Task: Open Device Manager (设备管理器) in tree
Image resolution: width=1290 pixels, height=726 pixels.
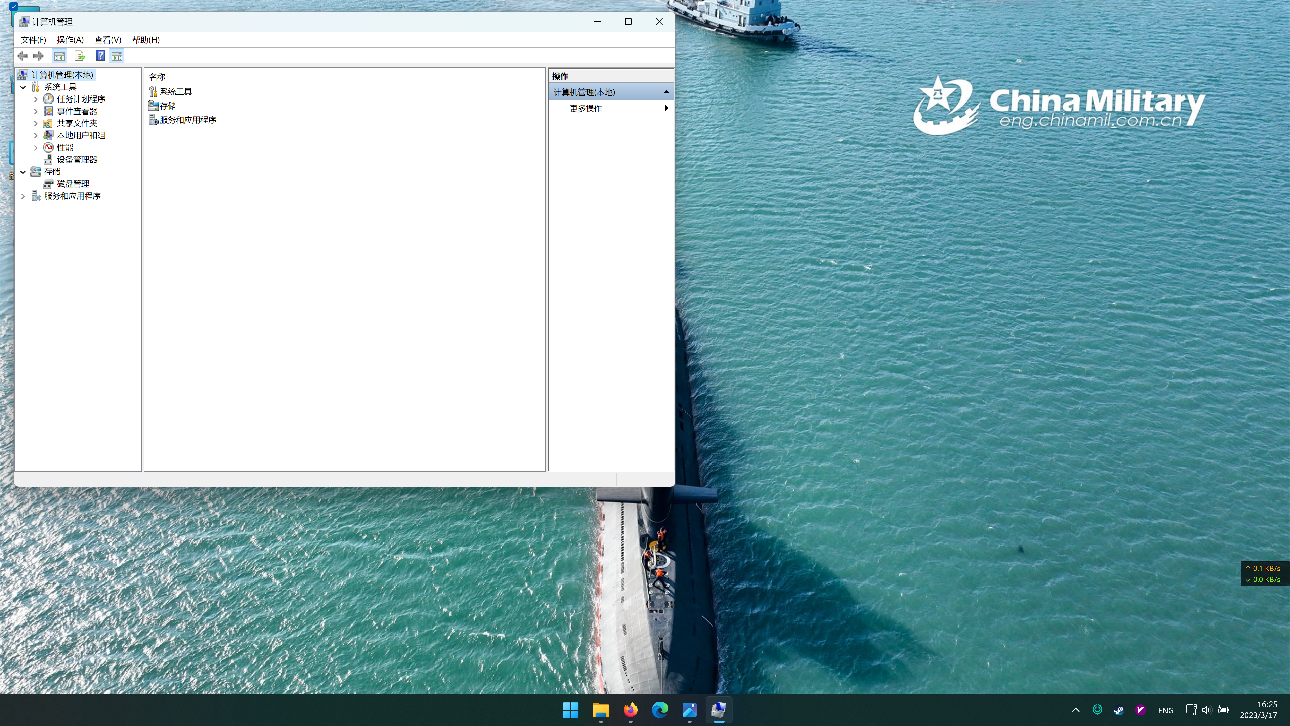Action: [77, 159]
